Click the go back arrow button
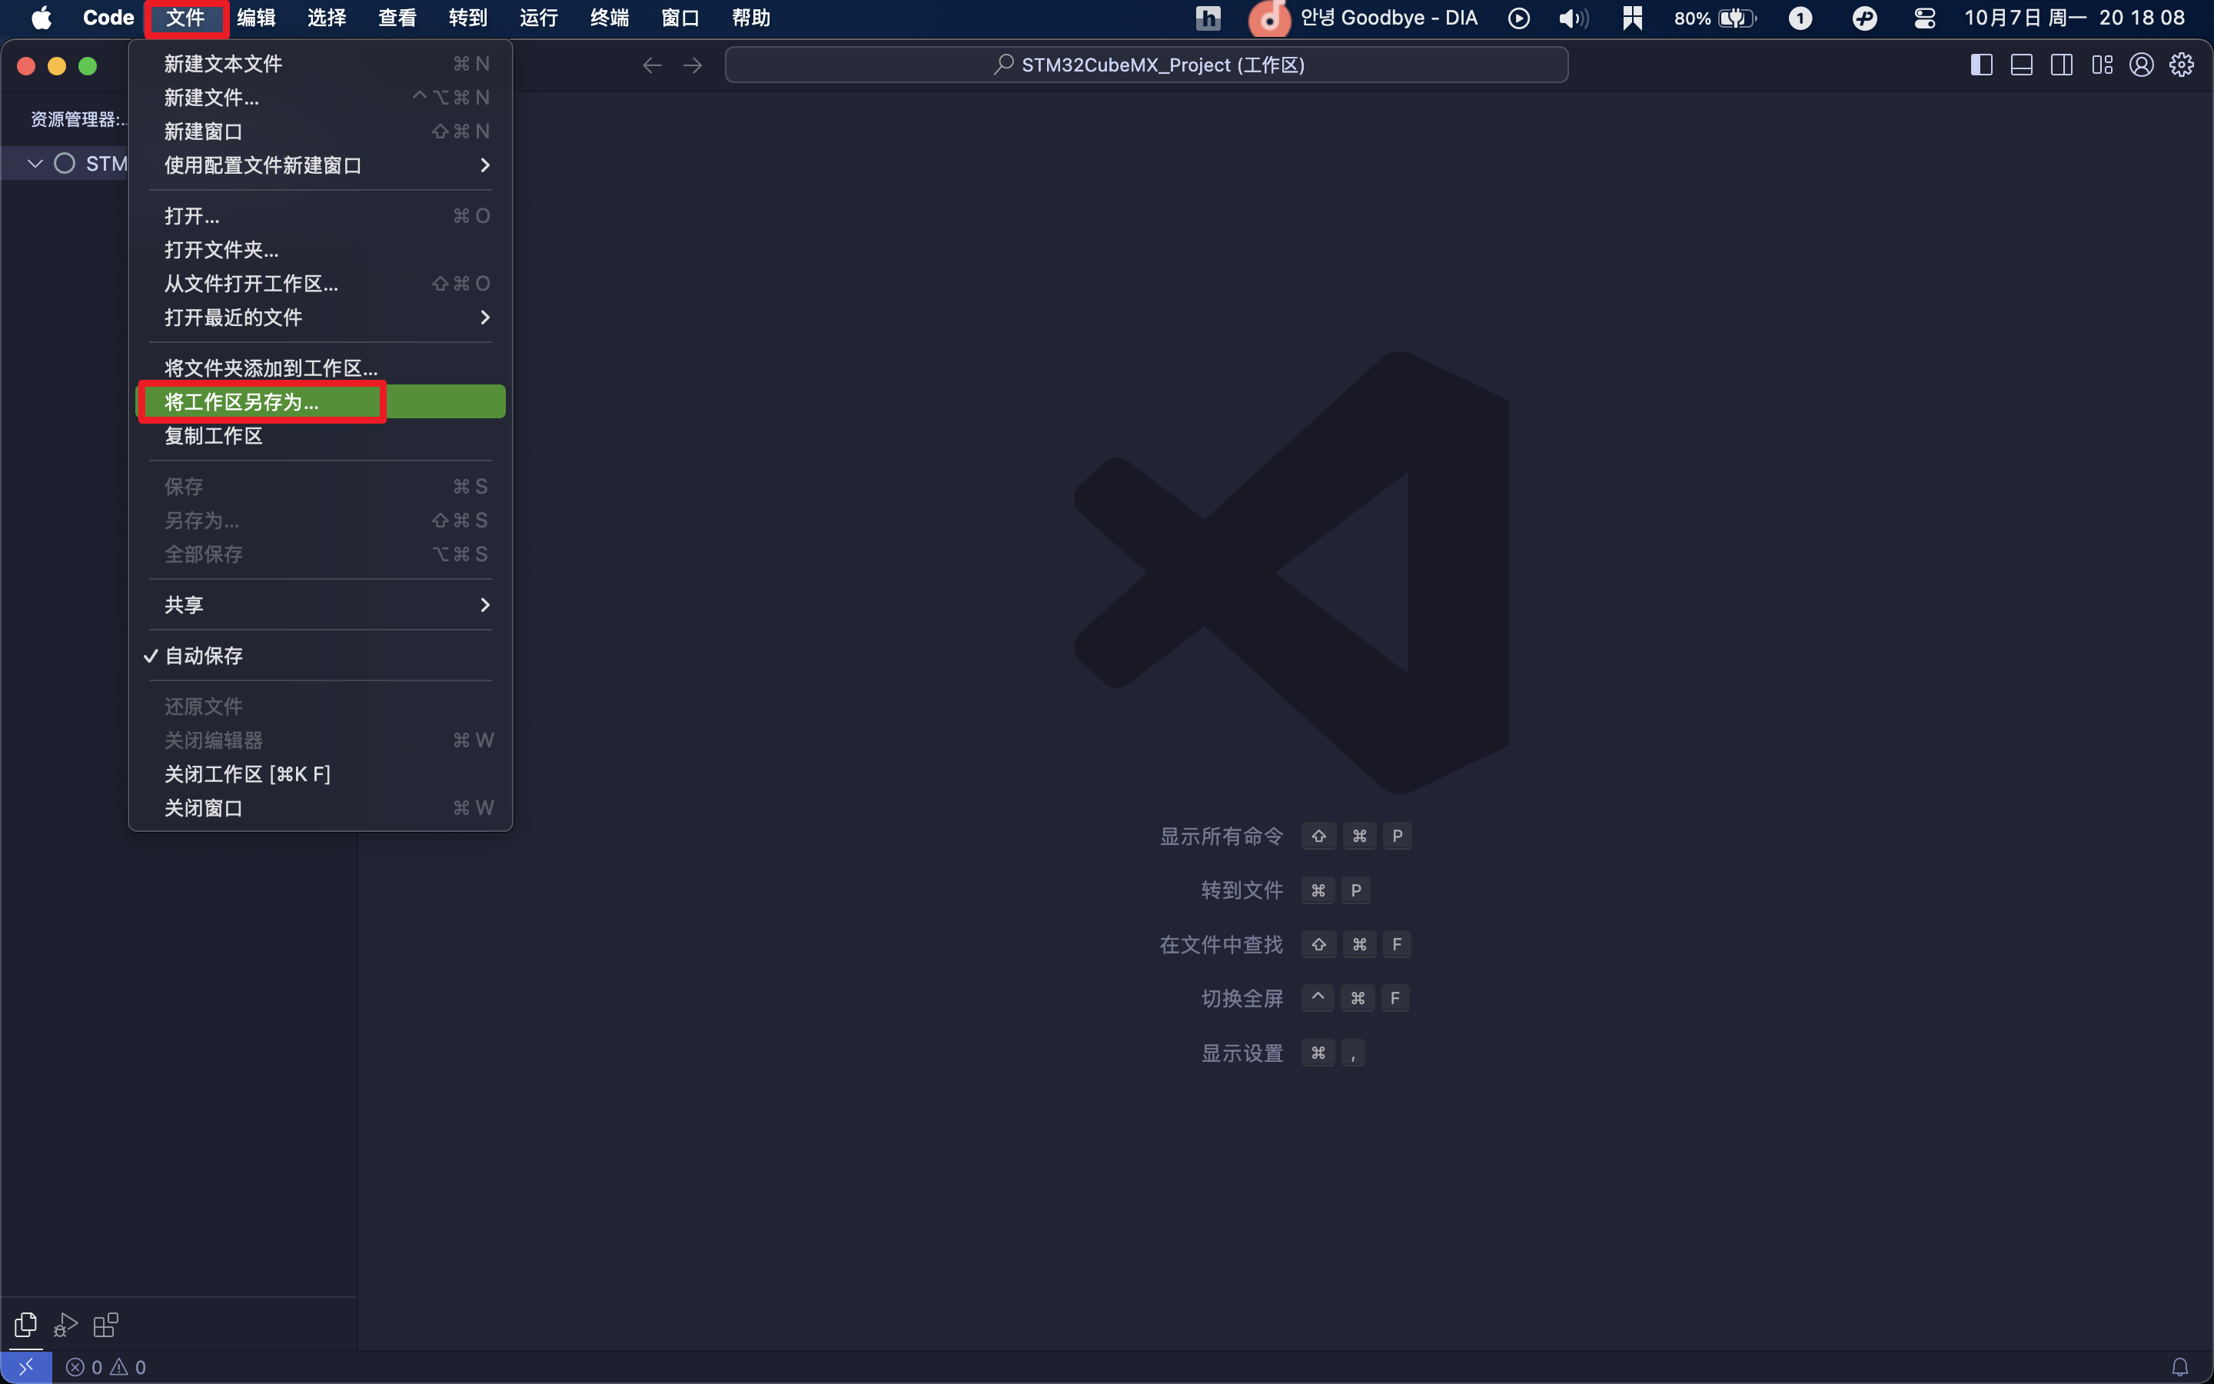The height and width of the screenshot is (1384, 2214). click(x=651, y=65)
